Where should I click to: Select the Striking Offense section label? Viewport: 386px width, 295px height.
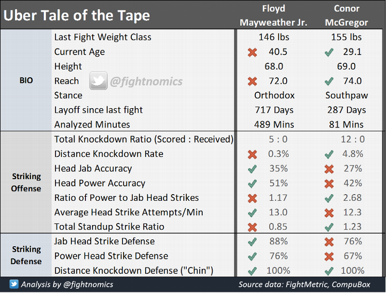(x=26, y=183)
